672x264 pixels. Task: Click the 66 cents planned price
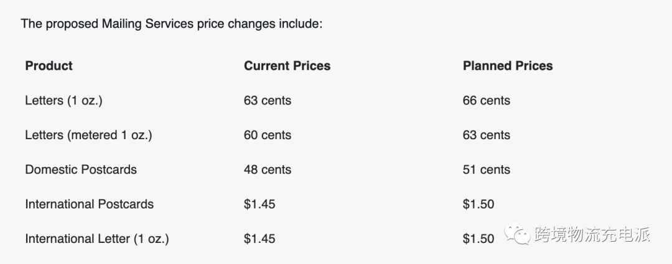click(x=487, y=101)
